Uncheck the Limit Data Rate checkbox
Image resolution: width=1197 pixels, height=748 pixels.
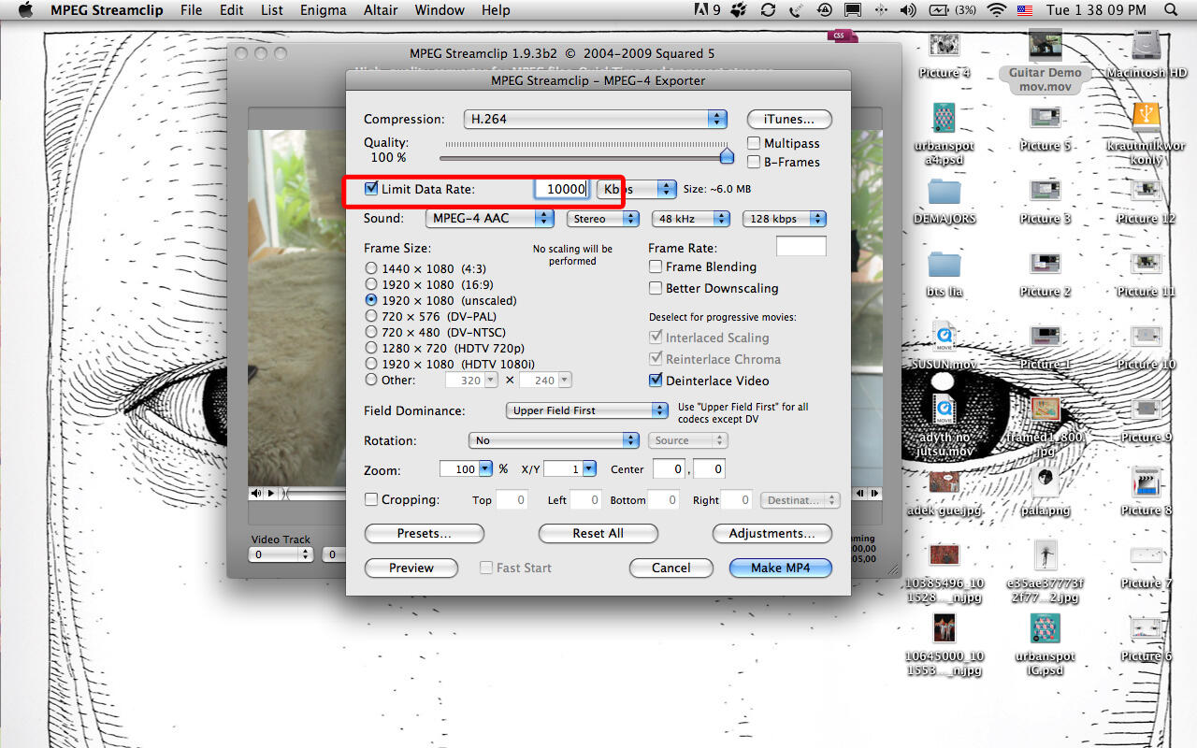[x=371, y=189]
